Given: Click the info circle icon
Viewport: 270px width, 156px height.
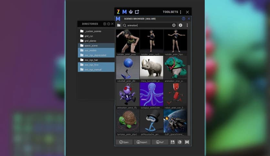Looking at the screenshot, I should tap(181, 25).
